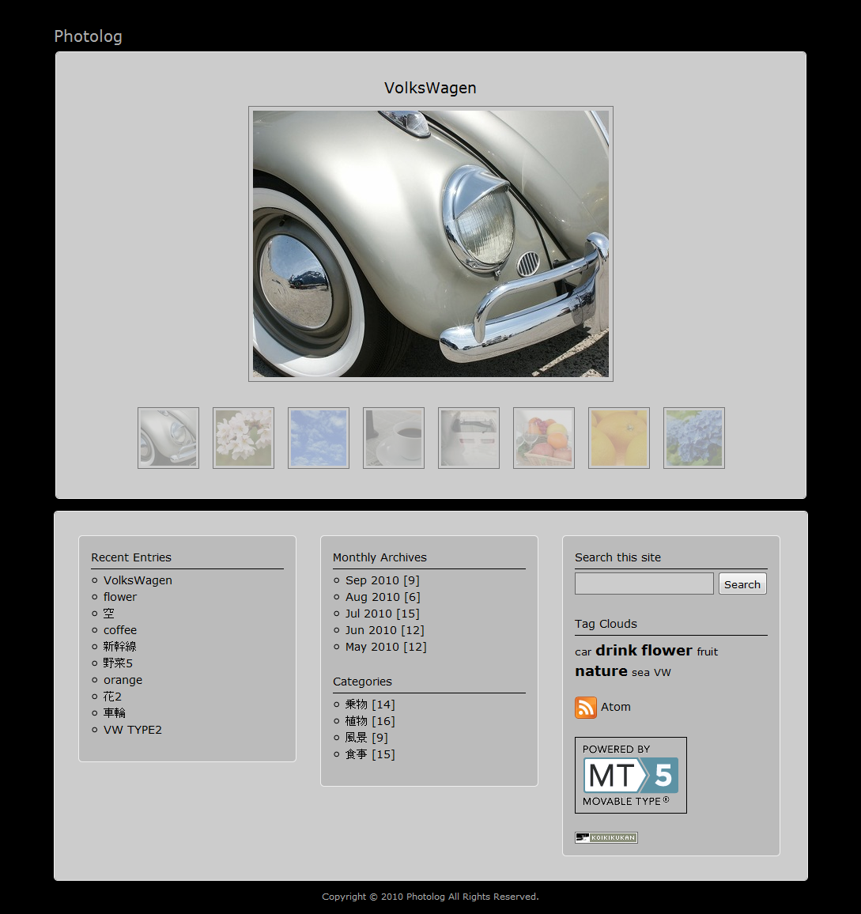Select the coffee cup thumbnail
Viewport: 861px width, 914px height.
click(394, 438)
